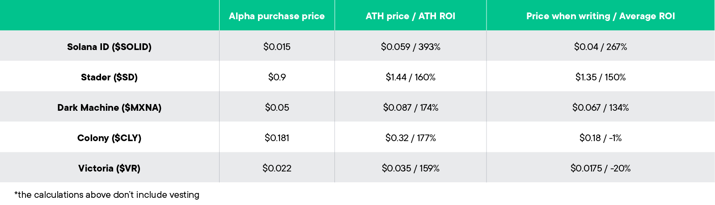Screen dimensions: 715x205
Task: Click the $1.44 / 160% ATH cell
Action: coord(410,77)
